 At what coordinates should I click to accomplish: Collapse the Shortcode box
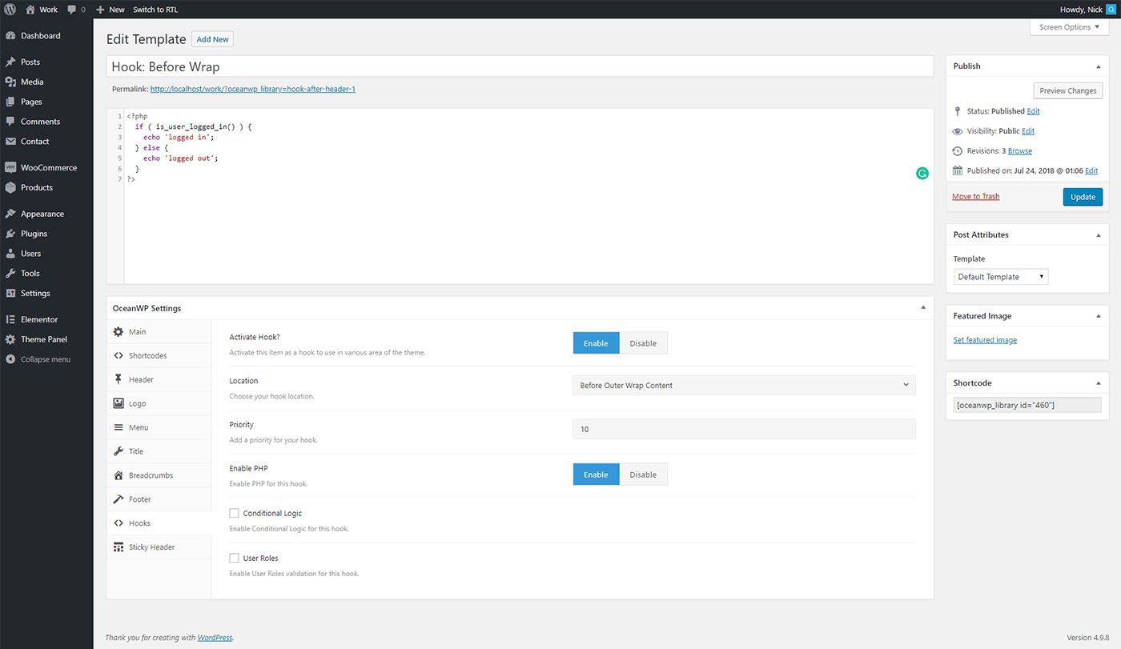point(1098,383)
